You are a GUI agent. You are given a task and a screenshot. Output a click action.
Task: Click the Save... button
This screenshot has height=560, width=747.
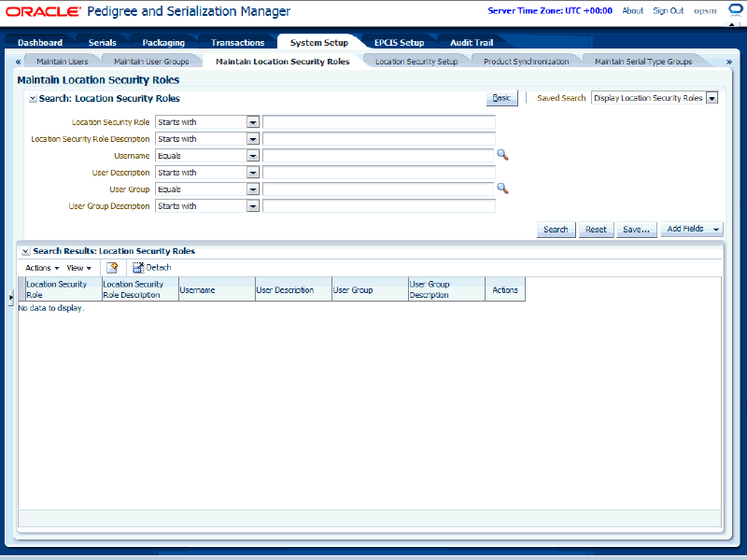(x=636, y=230)
